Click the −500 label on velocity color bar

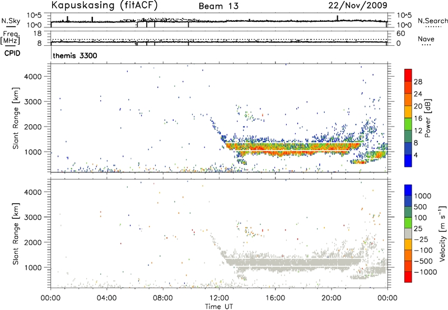pos(423,261)
